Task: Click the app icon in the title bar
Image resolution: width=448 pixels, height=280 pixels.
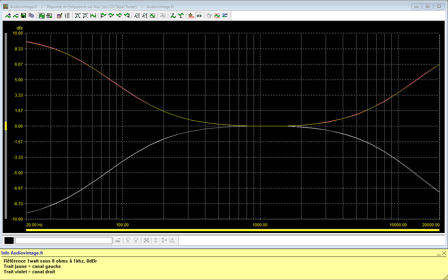Action: tap(6, 6)
